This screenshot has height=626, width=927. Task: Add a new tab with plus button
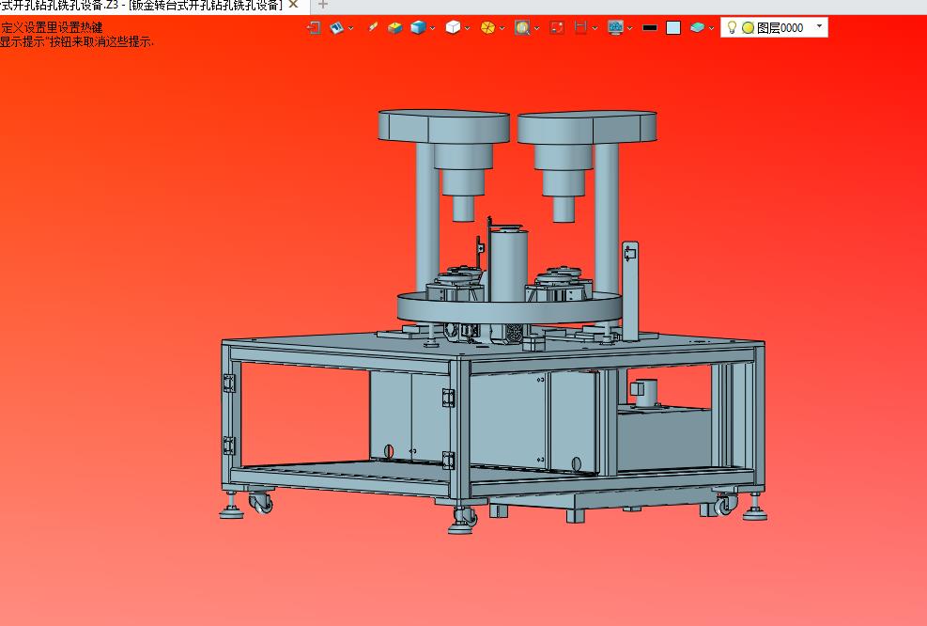(x=323, y=5)
